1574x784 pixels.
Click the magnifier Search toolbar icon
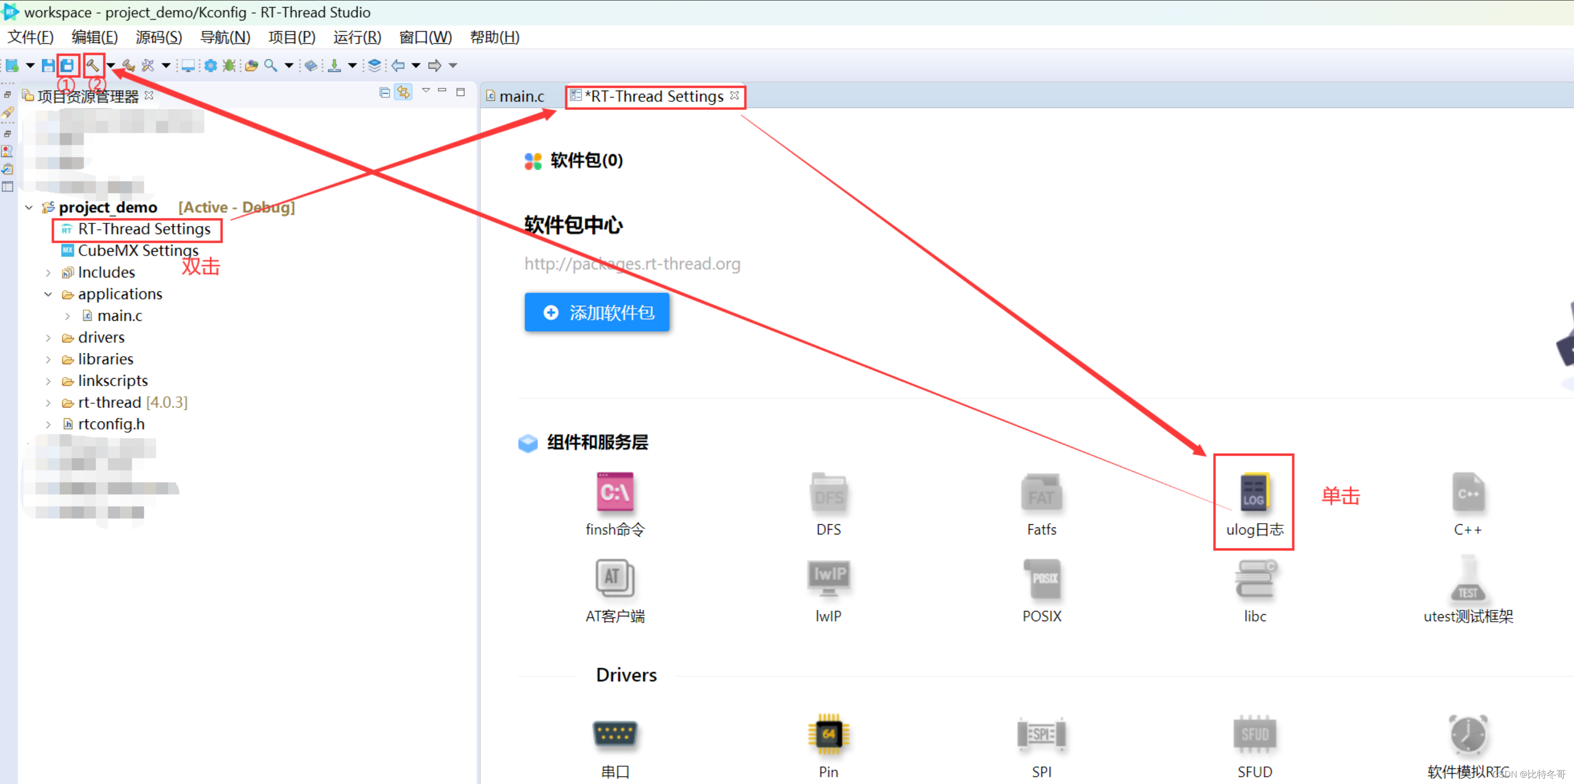(270, 65)
